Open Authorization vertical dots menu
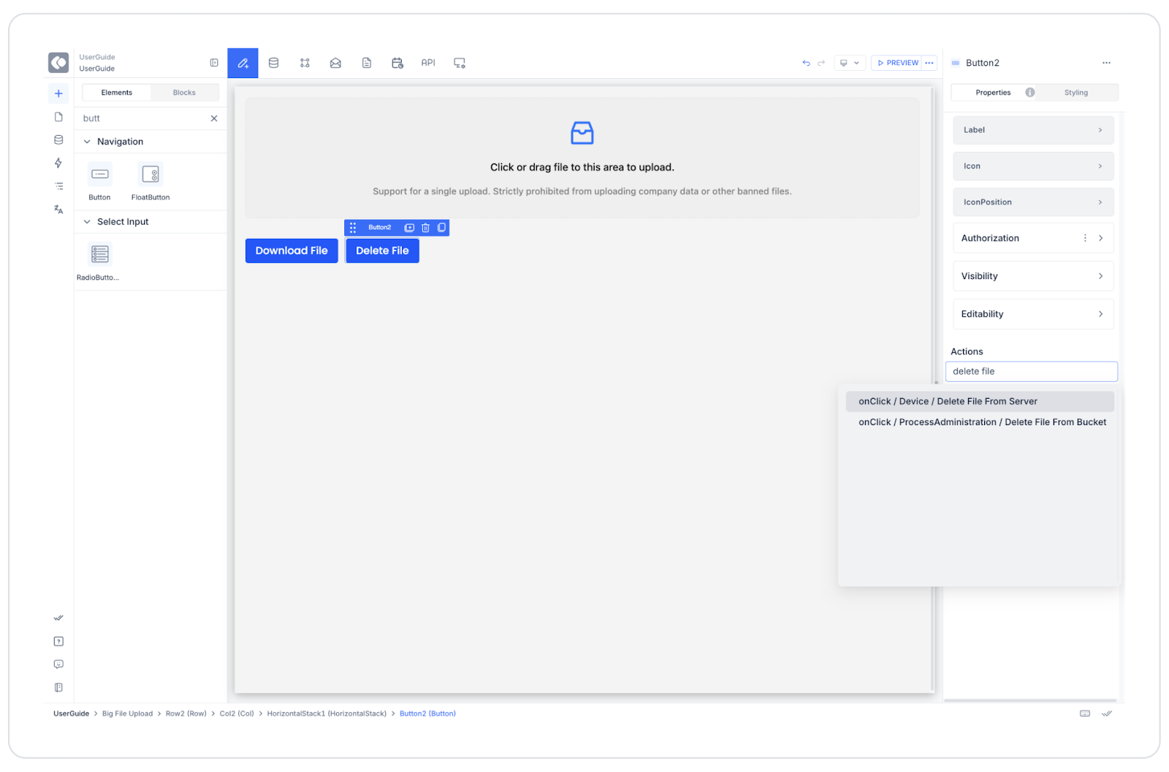The height and width of the screenshot is (772, 1169). 1085,238
